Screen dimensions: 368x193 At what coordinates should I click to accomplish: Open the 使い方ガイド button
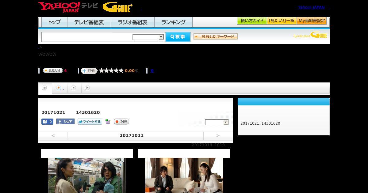pyautogui.click(x=252, y=21)
